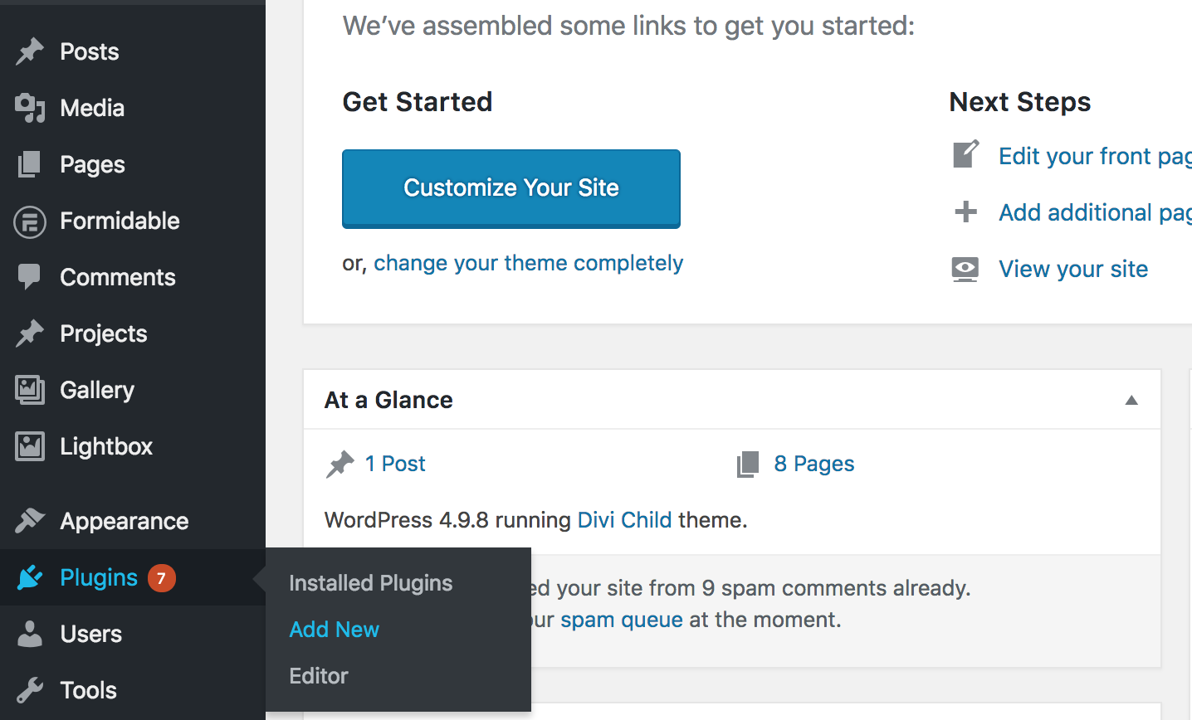Image resolution: width=1192 pixels, height=720 pixels.
Task: Open the Divi Child theme link
Action: (624, 520)
